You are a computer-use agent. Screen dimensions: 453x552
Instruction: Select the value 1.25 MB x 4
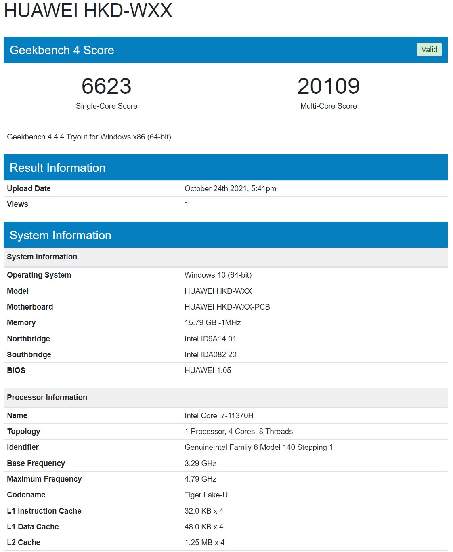205,542
